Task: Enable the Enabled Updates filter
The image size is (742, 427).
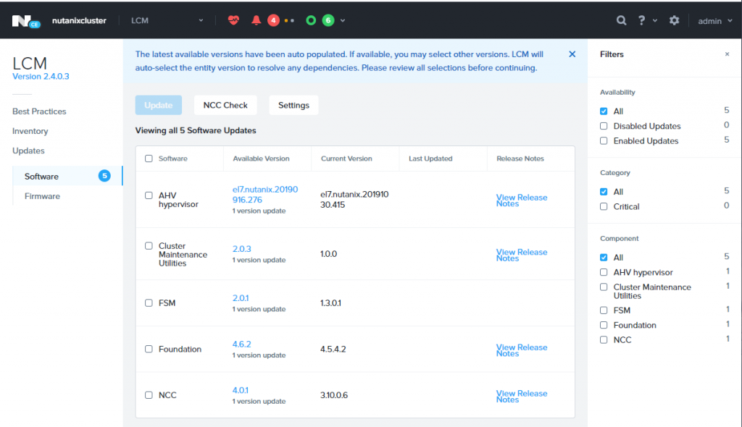Action: click(x=604, y=140)
